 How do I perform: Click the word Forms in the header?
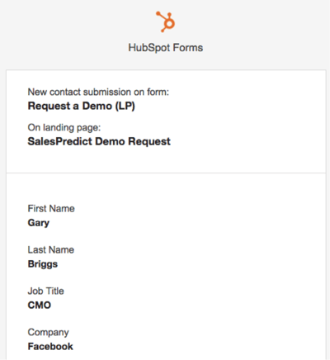(x=188, y=48)
